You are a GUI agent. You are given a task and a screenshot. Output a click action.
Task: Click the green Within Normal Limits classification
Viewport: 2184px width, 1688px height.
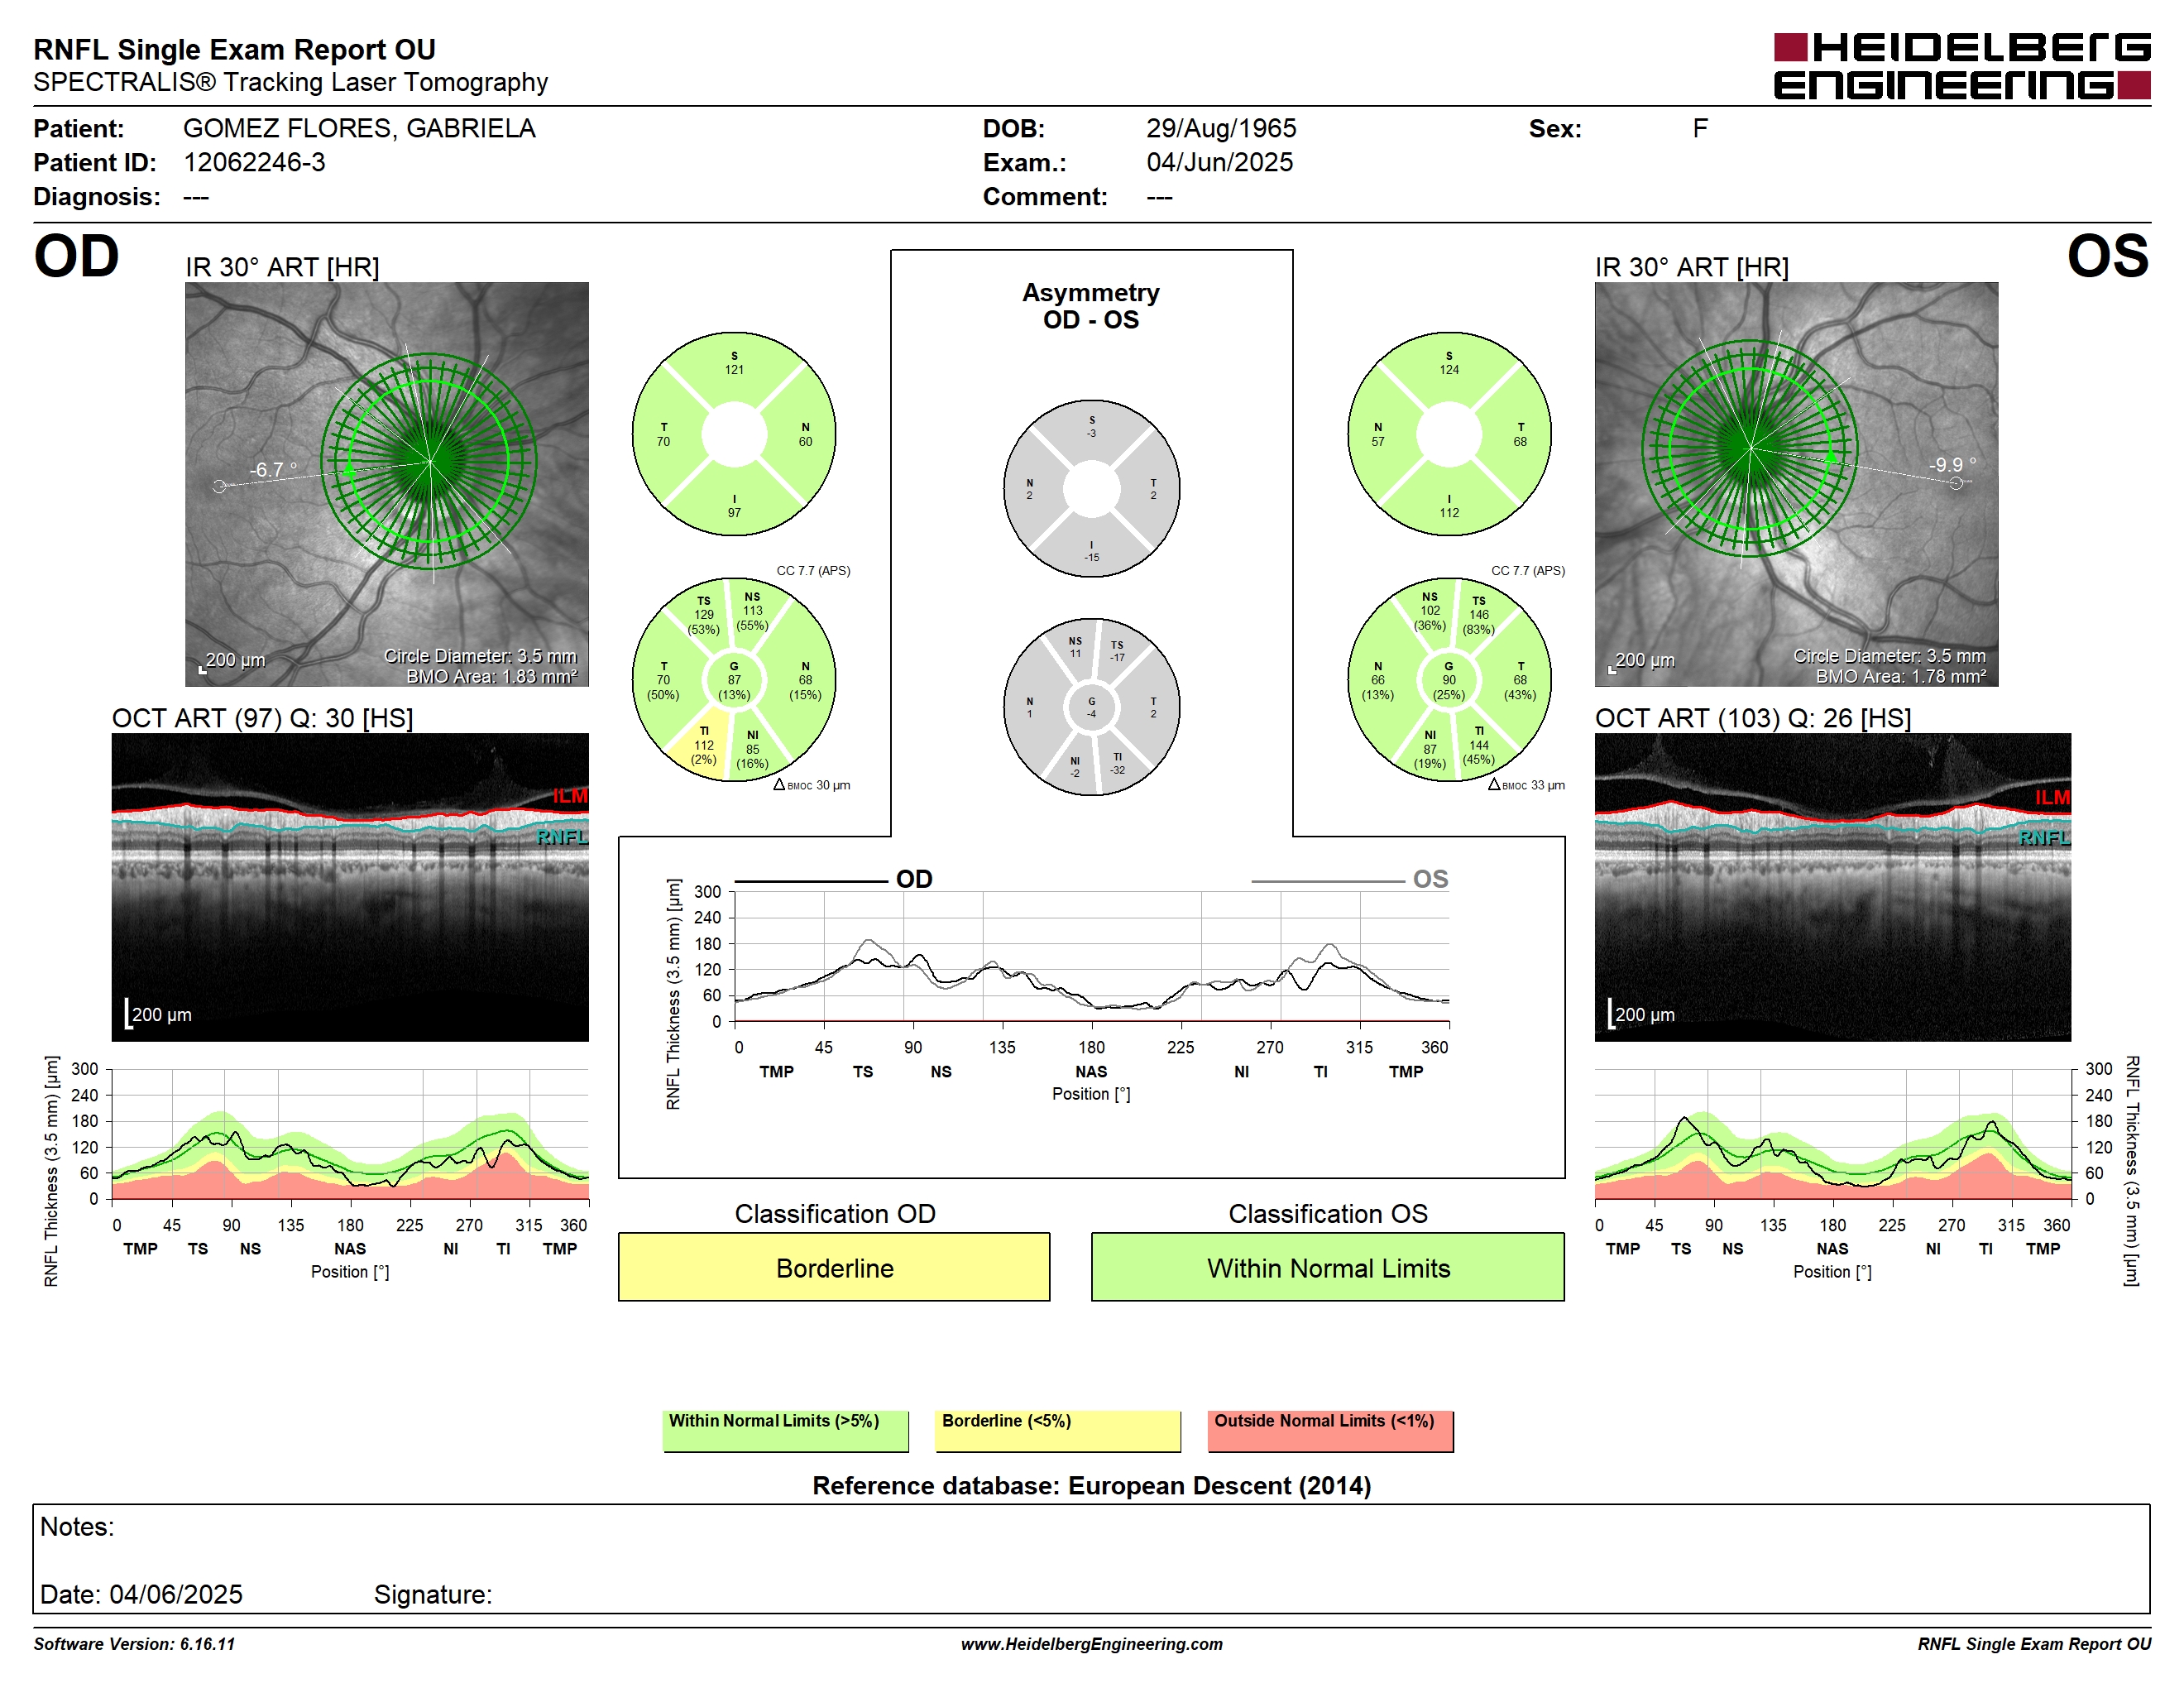pos(1328,1267)
